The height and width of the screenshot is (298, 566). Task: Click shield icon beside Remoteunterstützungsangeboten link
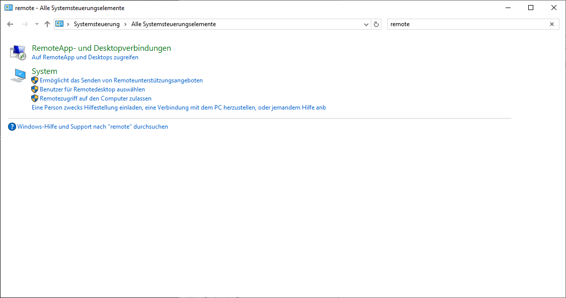coord(35,80)
